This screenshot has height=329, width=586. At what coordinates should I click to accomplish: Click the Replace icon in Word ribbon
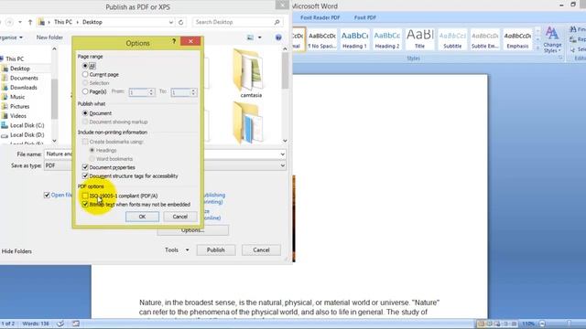(x=573, y=39)
